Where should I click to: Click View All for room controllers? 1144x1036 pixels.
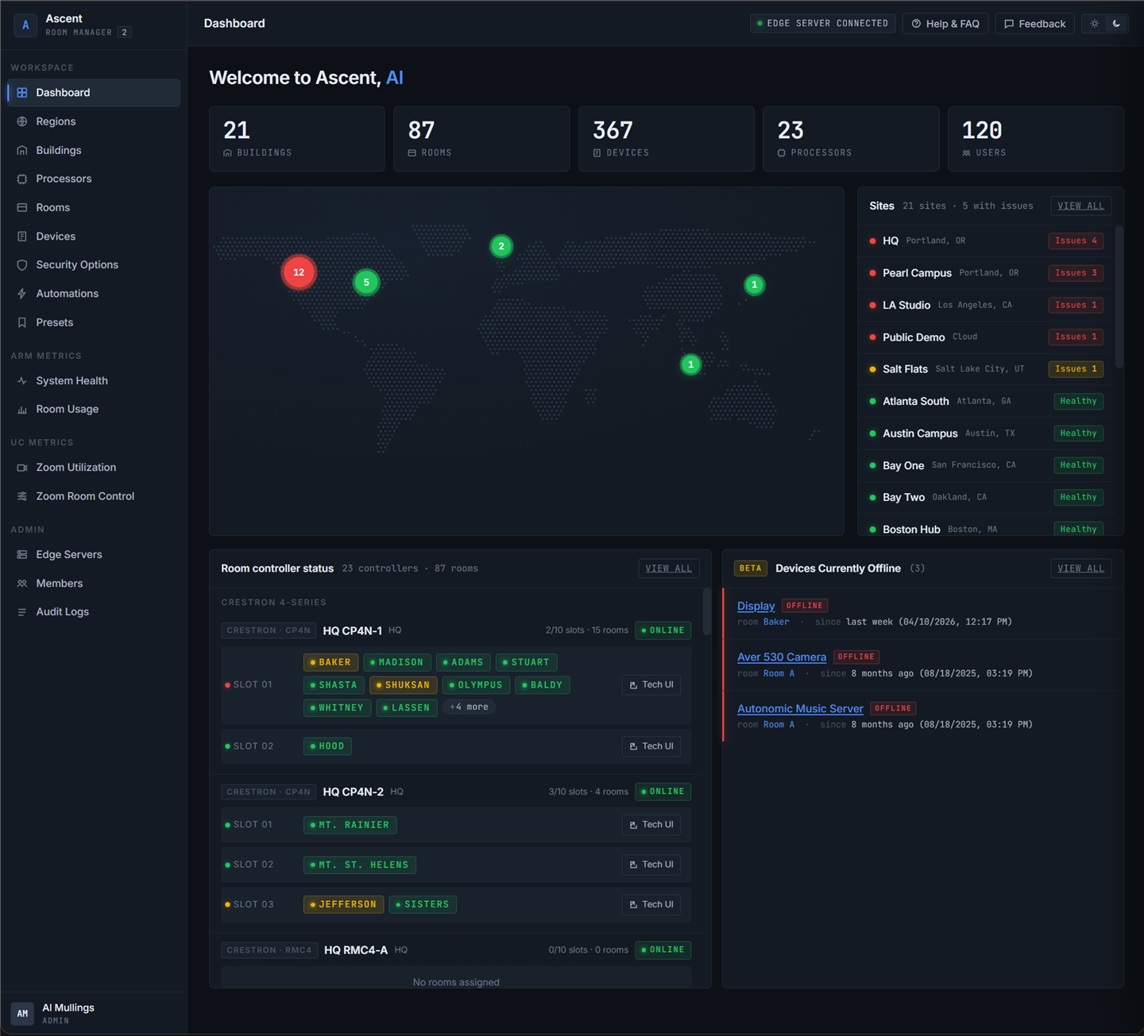tap(668, 568)
